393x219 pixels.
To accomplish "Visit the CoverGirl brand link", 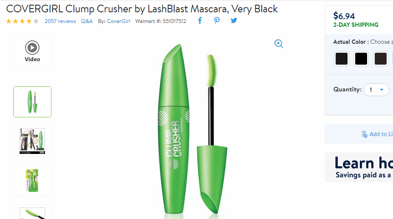I will click(119, 21).
